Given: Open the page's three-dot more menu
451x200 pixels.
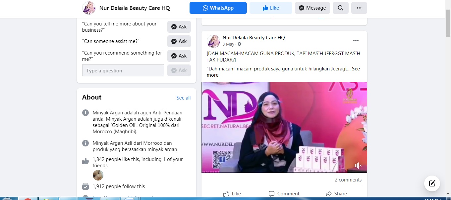Looking at the screenshot, I should [359, 8].
